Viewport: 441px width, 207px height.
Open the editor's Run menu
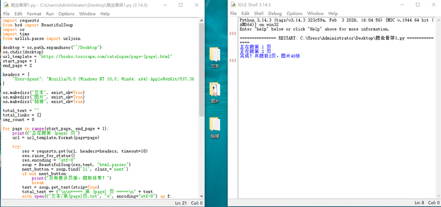tap(50, 14)
